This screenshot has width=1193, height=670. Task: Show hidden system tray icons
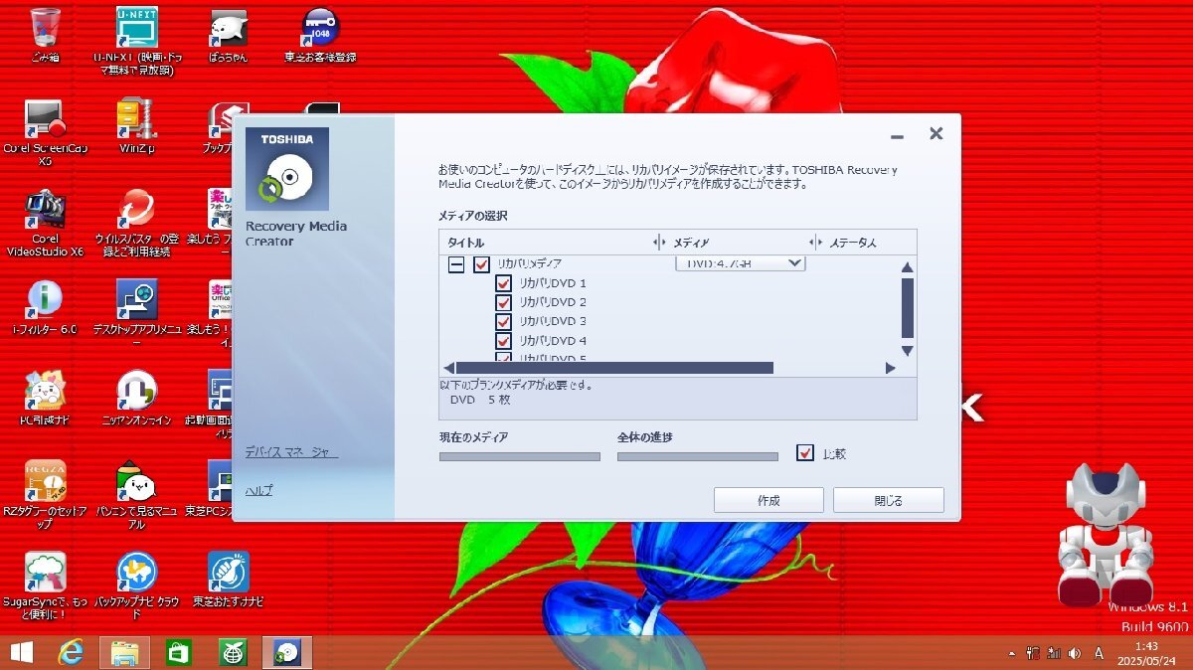(x=1012, y=654)
